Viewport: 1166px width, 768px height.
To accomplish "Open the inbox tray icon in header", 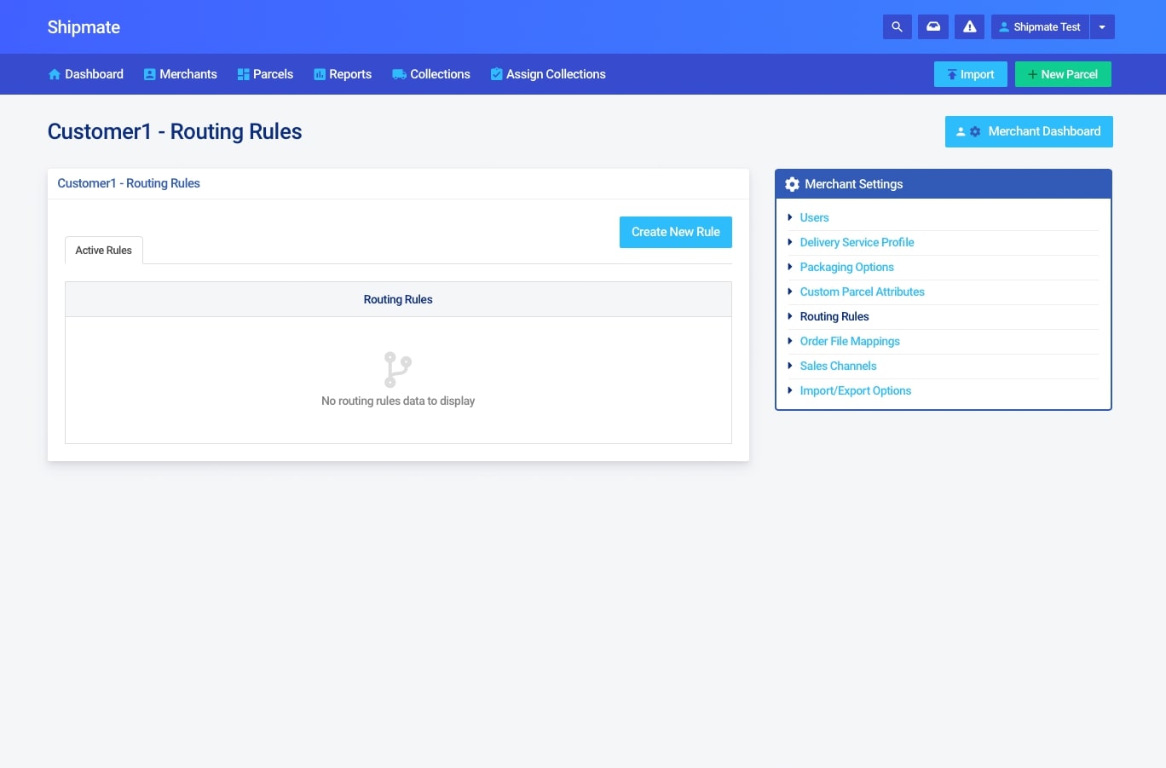I will (x=933, y=27).
